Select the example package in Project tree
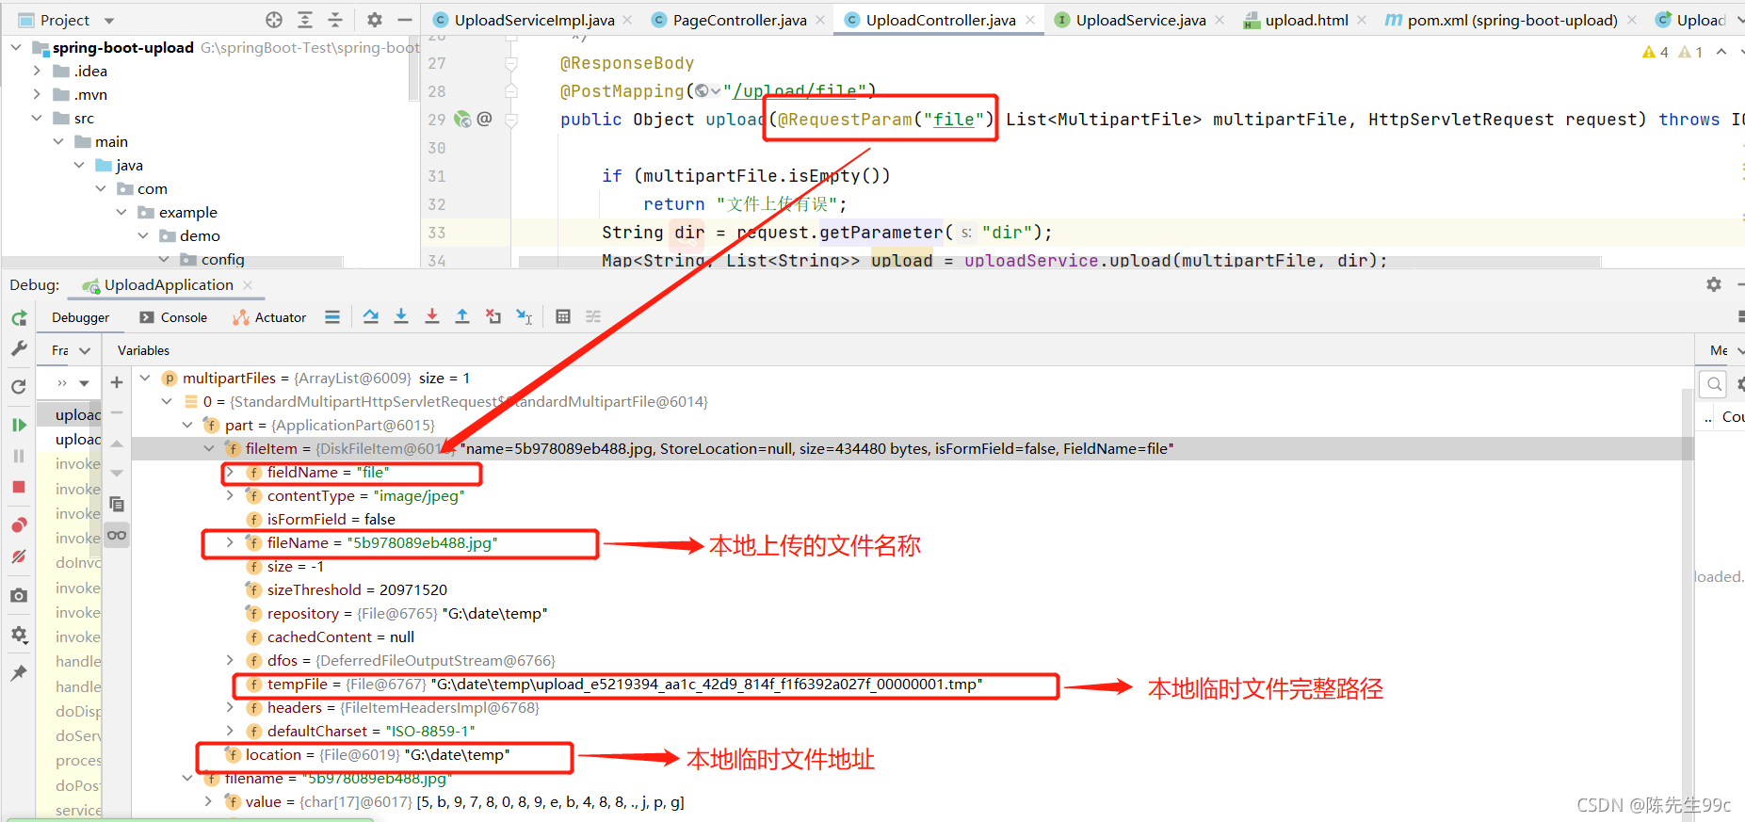This screenshot has width=1745, height=822. coord(187,212)
